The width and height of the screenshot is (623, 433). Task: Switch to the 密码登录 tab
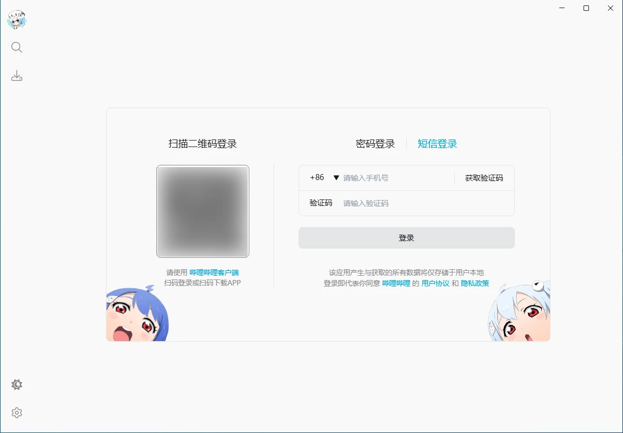pos(375,144)
